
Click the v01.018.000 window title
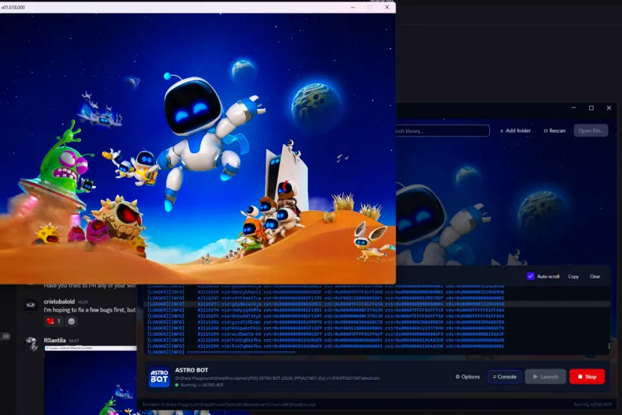[x=13, y=8]
